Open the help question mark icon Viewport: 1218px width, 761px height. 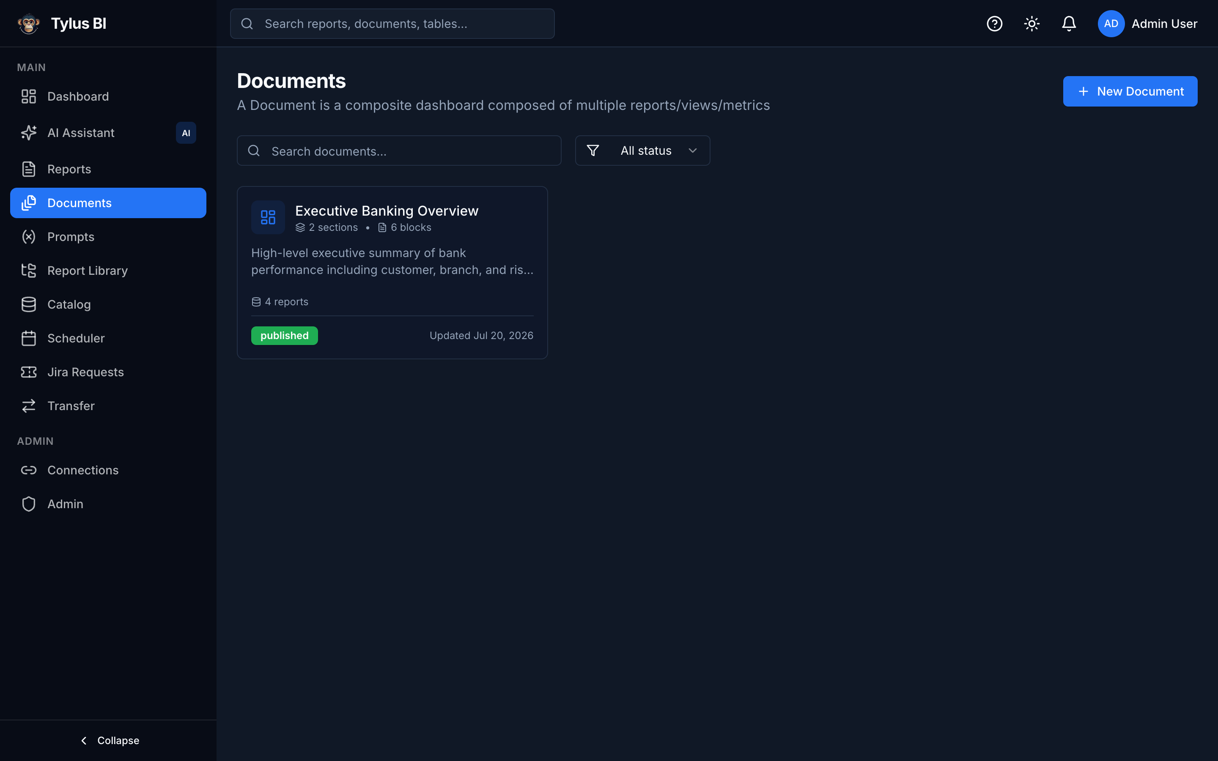click(x=994, y=24)
